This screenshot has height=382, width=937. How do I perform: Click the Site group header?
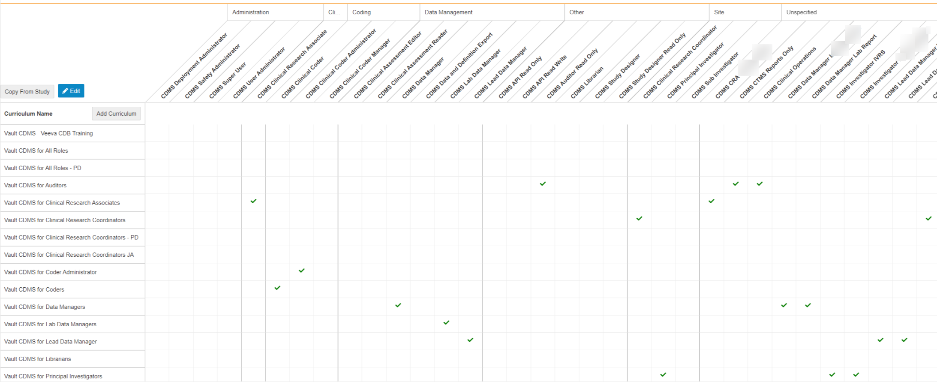719,12
